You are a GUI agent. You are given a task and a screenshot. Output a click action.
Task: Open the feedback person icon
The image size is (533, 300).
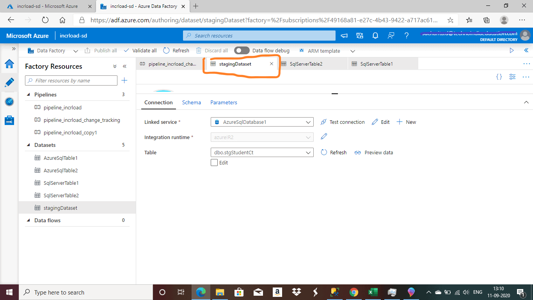391,36
